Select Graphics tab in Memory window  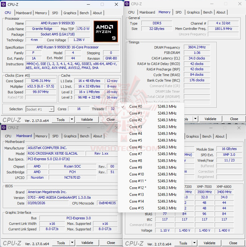point(193,12)
